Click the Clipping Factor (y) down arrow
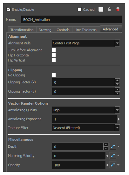The width and height of the screenshot is (129, 175). (x=117, y=93)
